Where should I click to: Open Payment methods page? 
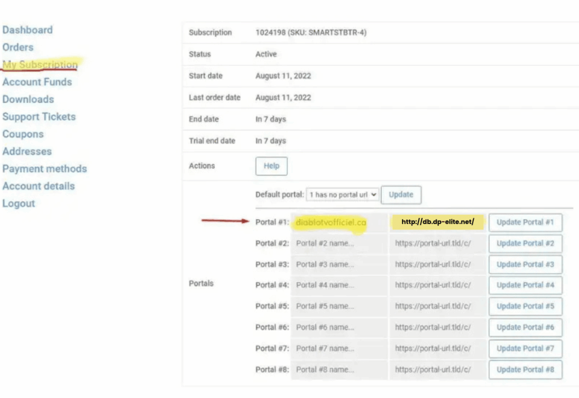(x=44, y=169)
